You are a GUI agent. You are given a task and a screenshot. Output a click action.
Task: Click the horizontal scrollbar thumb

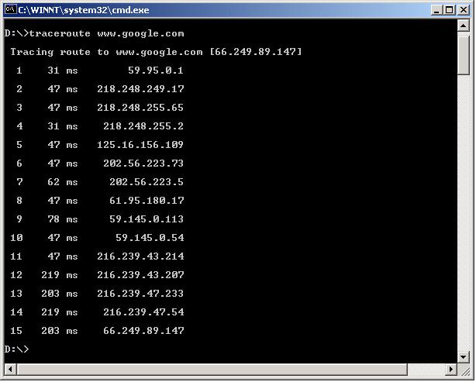tap(212, 370)
